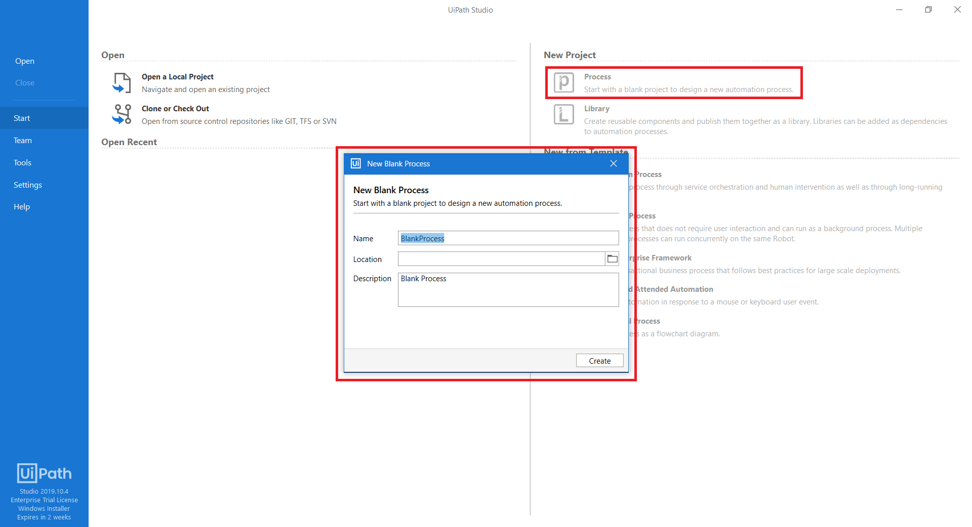Image resolution: width=972 pixels, height=527 pixels.
Task: Click the Open a Local Project link
Action: [178, 77]
